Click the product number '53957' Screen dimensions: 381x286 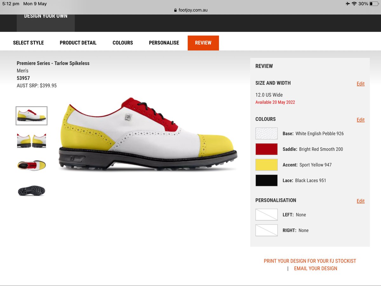click(x=23, y=78)
